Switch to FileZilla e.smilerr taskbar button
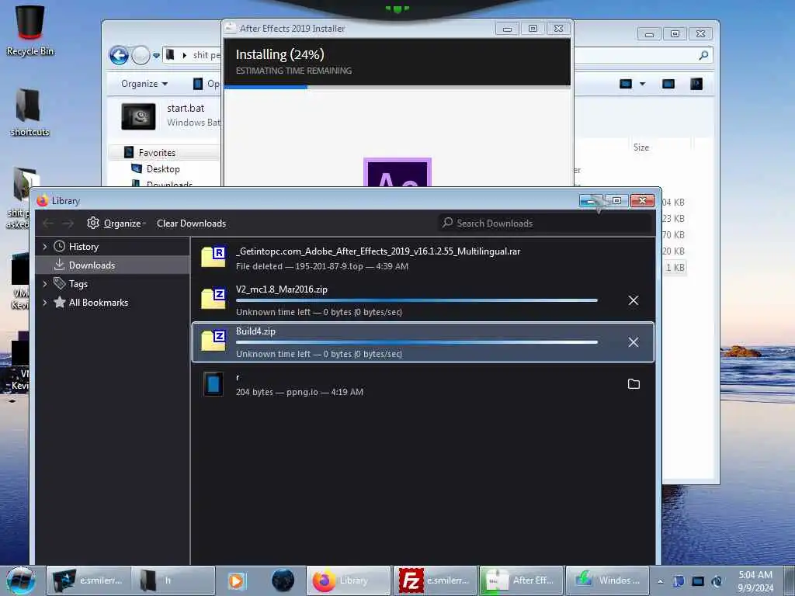The width and height of the screenshot is (795, 596). pyautogui.click(x=435, y=580)
